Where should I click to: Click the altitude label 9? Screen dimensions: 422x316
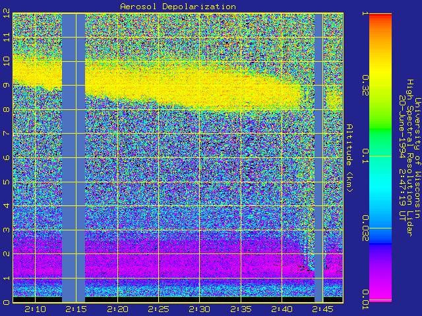point(6,85)
